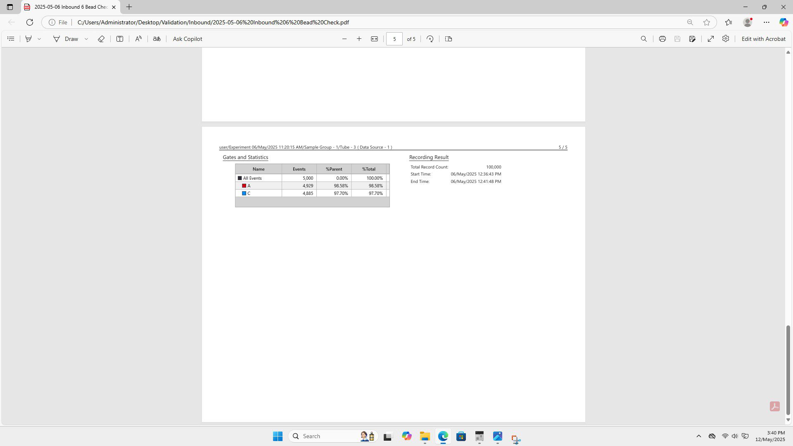Image resolution: width=793 pixels, height=446 pixels.
Task: Click the page number input field
Action: point(394,39)
